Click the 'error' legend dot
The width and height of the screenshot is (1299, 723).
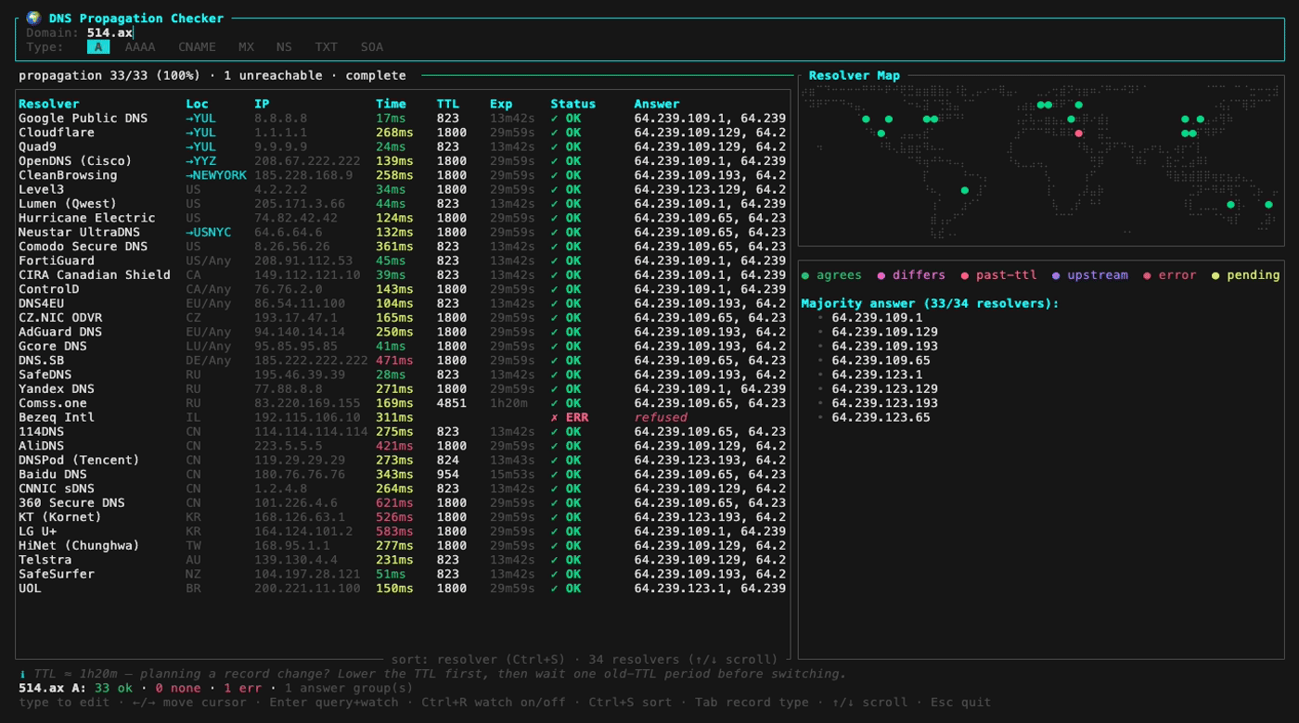[1147, 275]
